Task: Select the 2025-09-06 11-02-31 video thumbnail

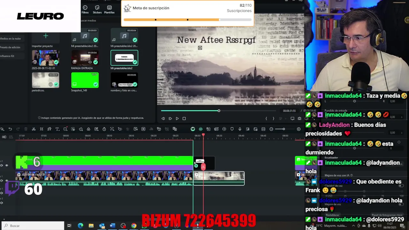Action: pos(45,58)
